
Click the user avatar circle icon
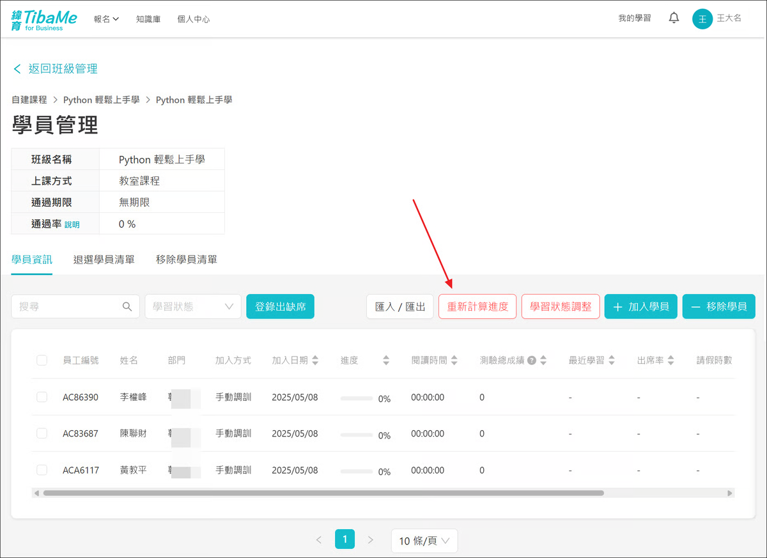(x=702, y=19)
